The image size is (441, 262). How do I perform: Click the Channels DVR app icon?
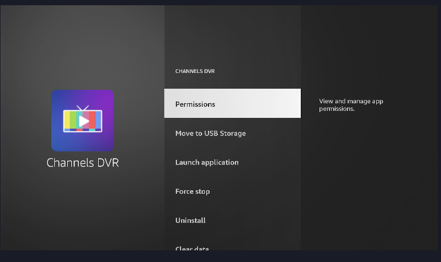[x=82, y=120]
